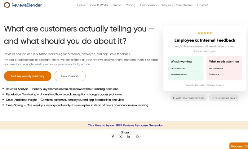Play the Watch Short Explainer Video button
This screenshot has height=149, width=248.
pyautogui.click(x=188, y=98)
